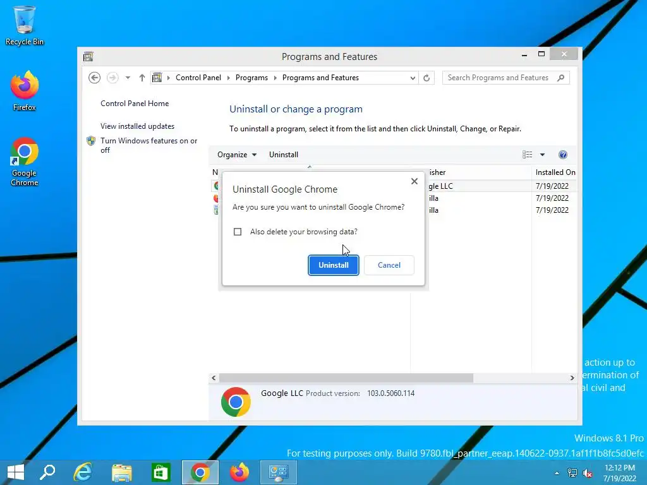Expand the arrow after Programs breadcrumb

275,78
